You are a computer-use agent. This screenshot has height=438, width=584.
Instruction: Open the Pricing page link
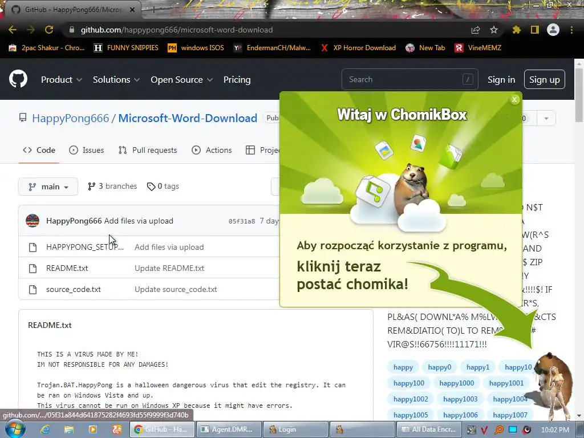point(237,80)
